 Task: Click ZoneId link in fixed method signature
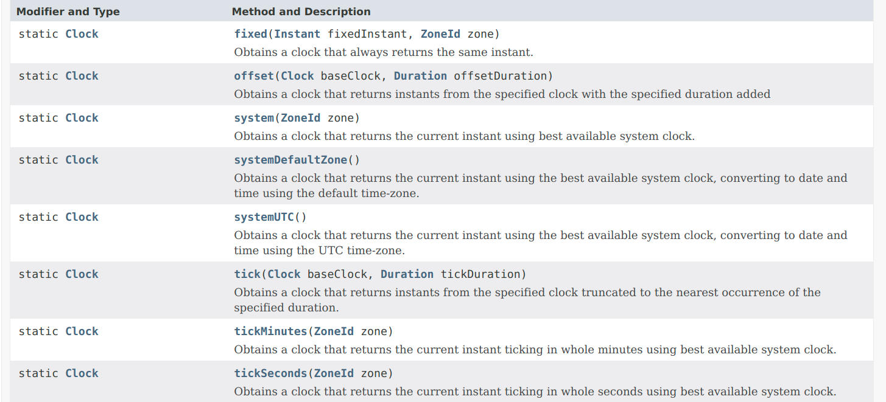click(x=440, y=34)
